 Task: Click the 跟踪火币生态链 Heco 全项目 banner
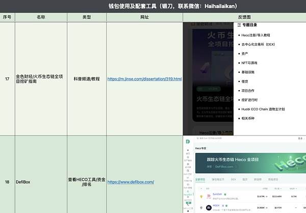point(250,163)
